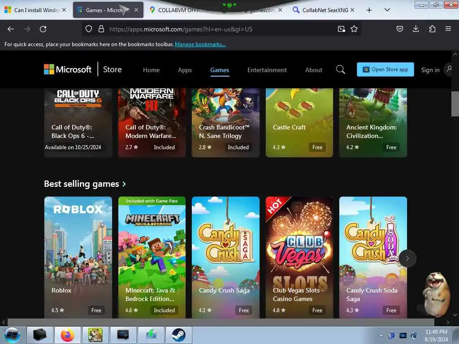Click the horizontal page scrollbar
This screenshot has height=344, width=459.
point(221,322)
